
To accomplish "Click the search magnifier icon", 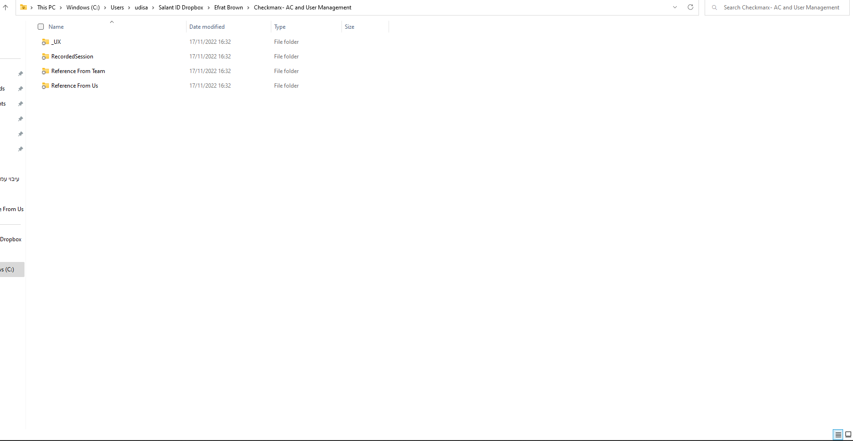I will (x=715, y=8).
